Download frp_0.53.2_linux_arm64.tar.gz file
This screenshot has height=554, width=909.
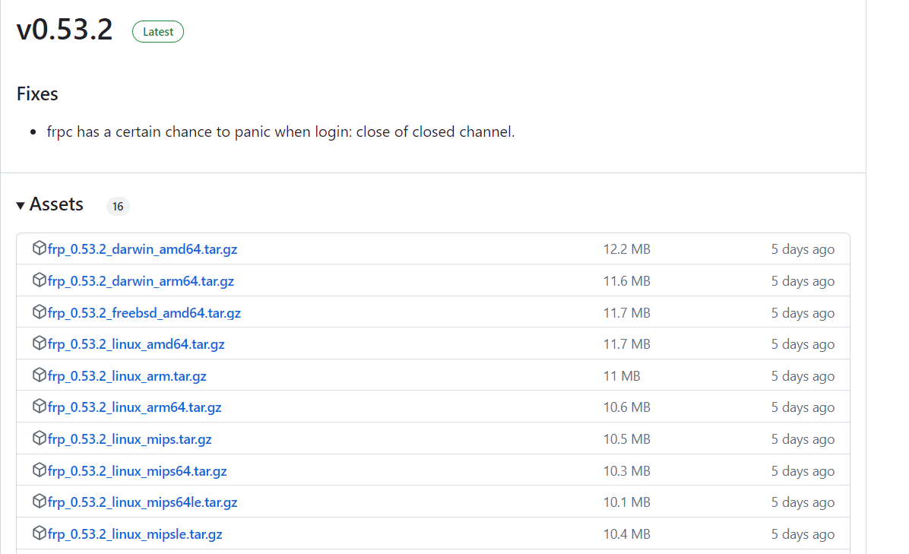135,407
